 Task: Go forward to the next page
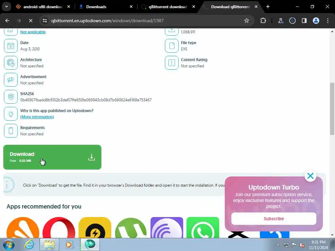[x=19, y=21]
